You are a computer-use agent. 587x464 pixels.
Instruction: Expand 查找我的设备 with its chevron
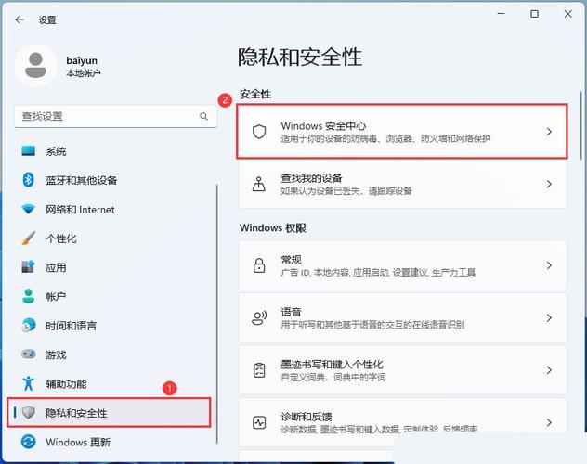coord(549,184)
